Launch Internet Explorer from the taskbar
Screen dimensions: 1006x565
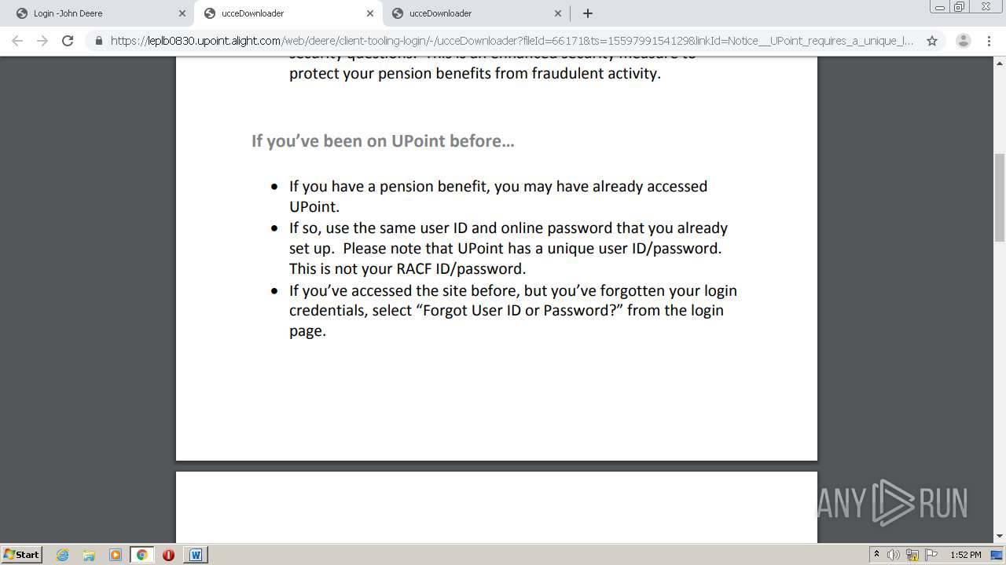point(63,555)
